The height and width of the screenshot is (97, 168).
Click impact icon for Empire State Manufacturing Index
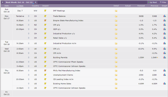point(45,20)
